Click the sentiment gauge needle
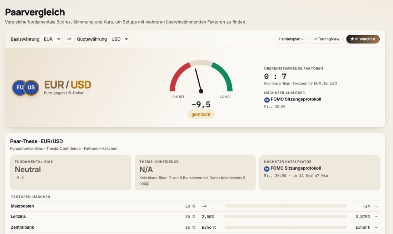 tap(199, 80)
